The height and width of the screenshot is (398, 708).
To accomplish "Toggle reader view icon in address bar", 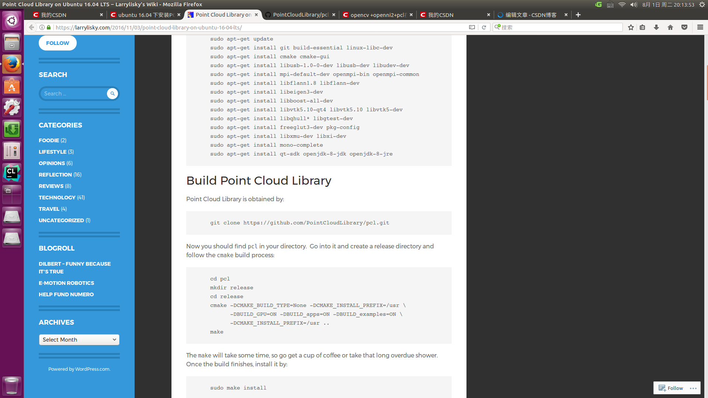I will click(472, 27).
